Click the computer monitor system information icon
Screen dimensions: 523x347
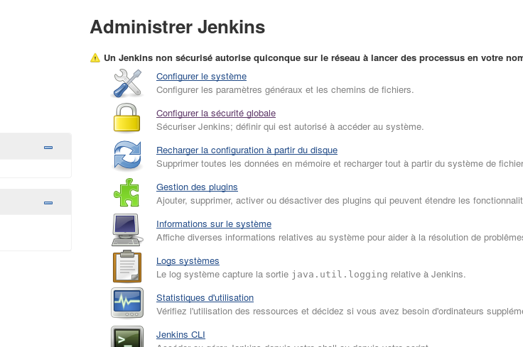[x=127, y=230]
